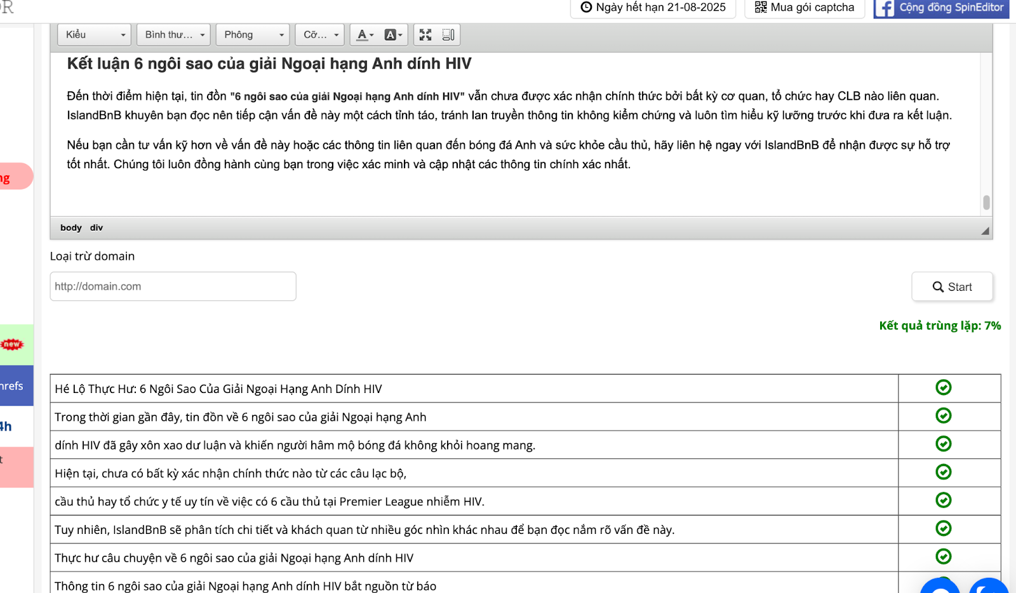Maximize the editor with fullscreen icon
This screenshot has height=593, width=1016.
click(425, 35)
